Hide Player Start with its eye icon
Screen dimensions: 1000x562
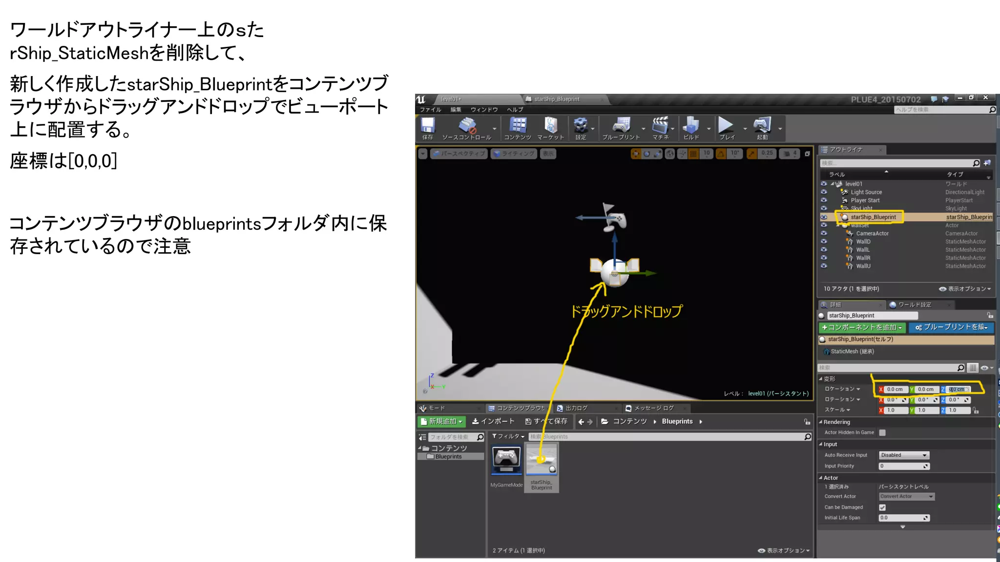pos(824,201)
